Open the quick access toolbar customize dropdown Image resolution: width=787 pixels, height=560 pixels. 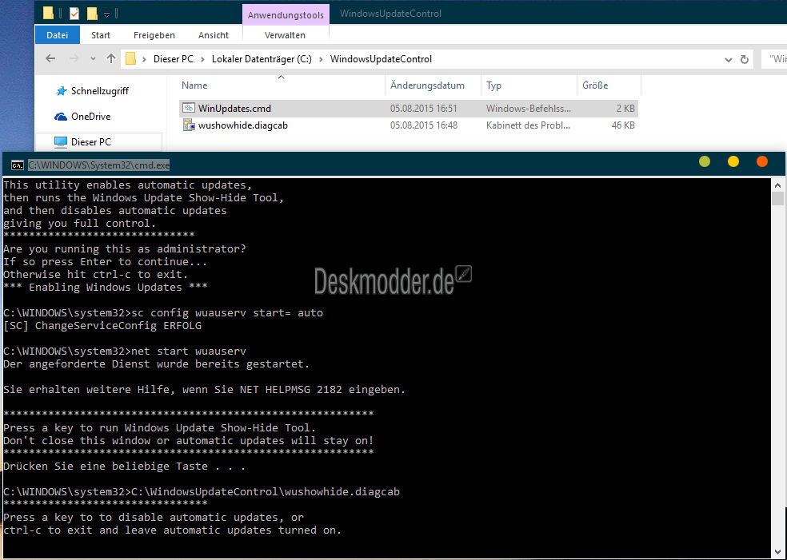pos(107,14)
